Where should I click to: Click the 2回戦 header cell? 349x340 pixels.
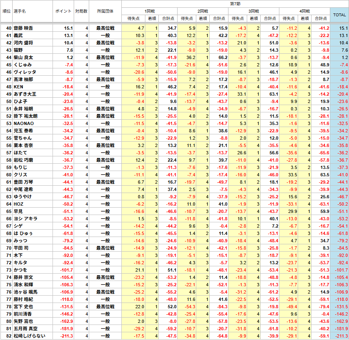(x=203, y=11)
